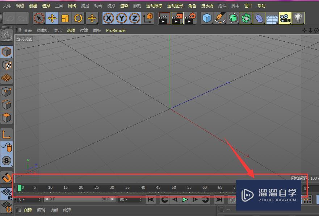Select workplane orange grid icon
This screenshot has height=216, width=319.
click(7, 78)
